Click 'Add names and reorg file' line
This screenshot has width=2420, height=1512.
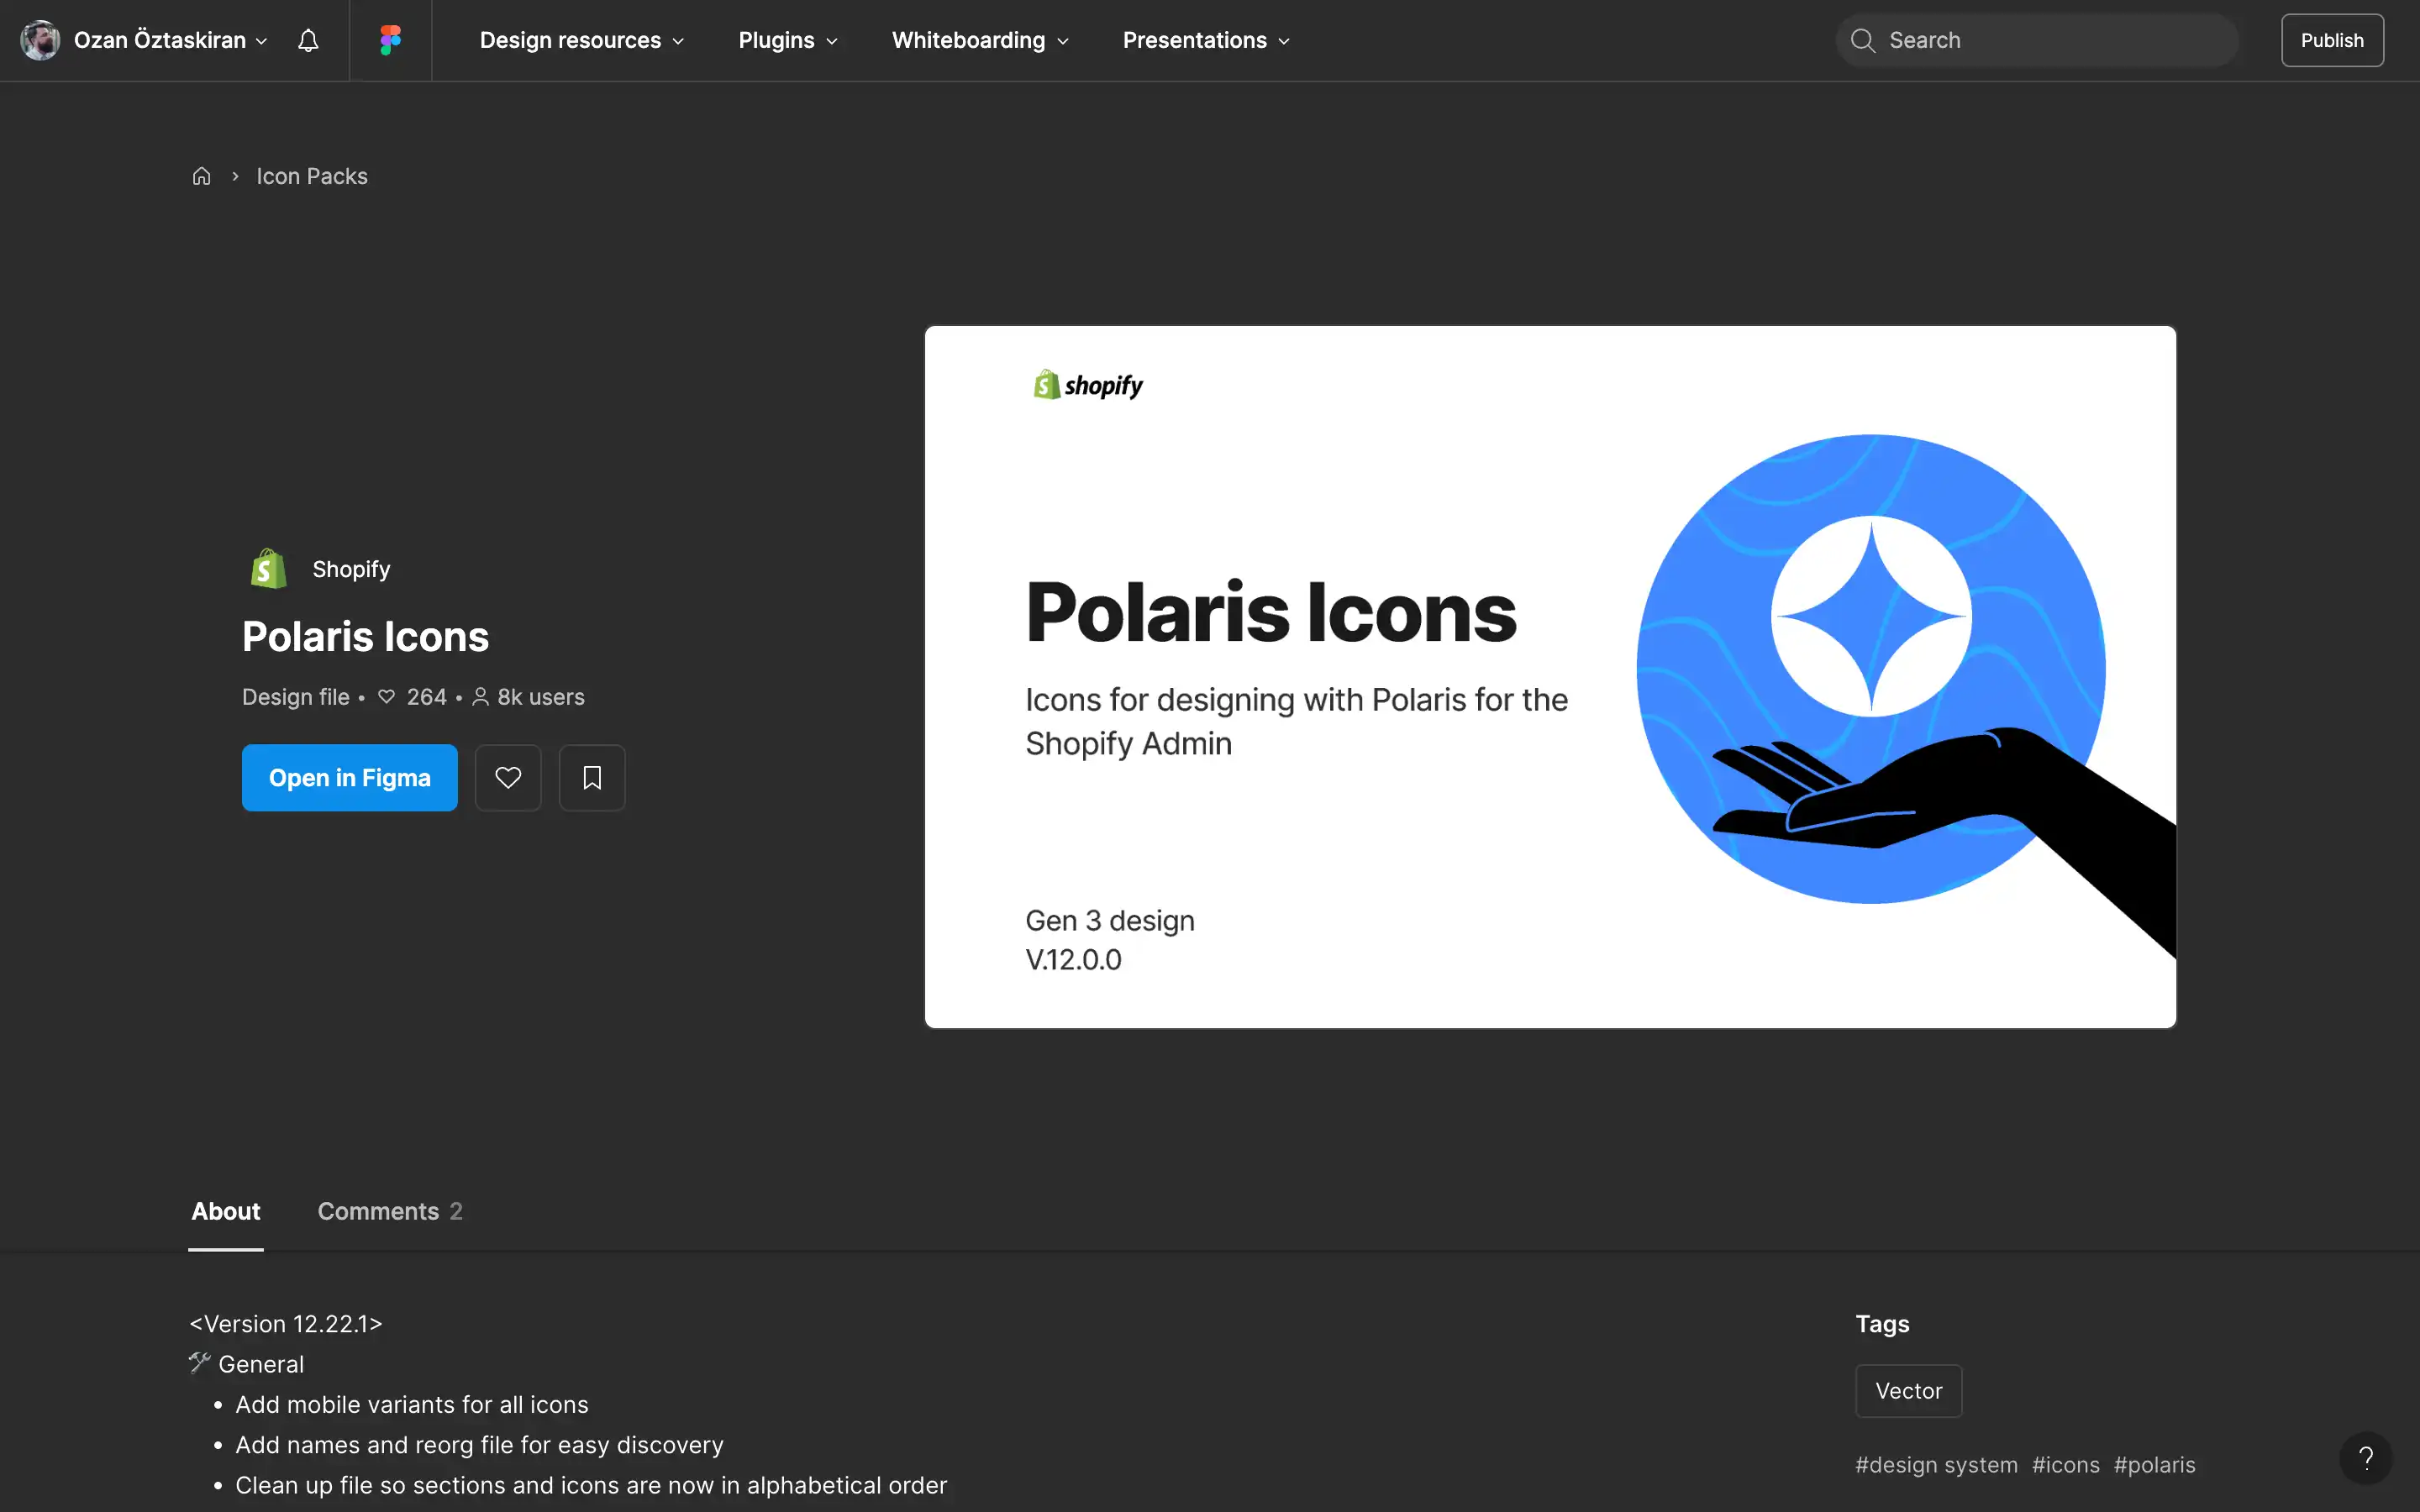coord(479,1444)
